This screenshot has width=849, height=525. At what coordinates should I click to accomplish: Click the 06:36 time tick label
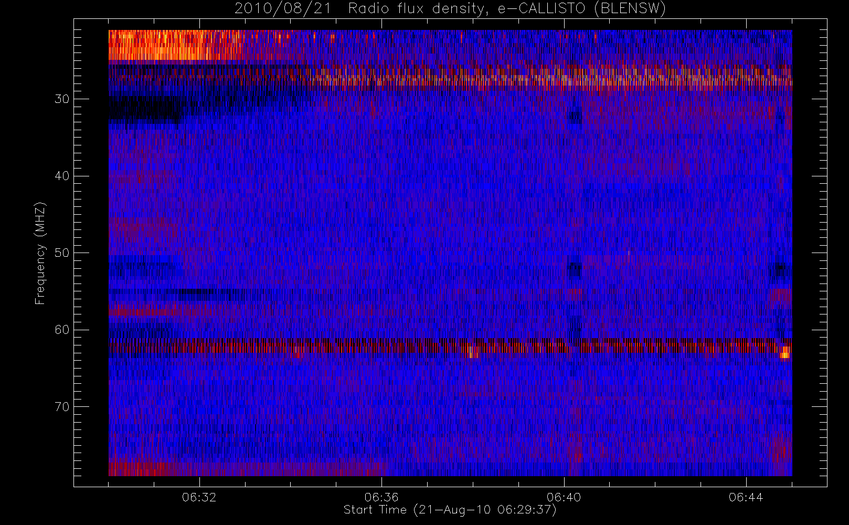[381, 497]
